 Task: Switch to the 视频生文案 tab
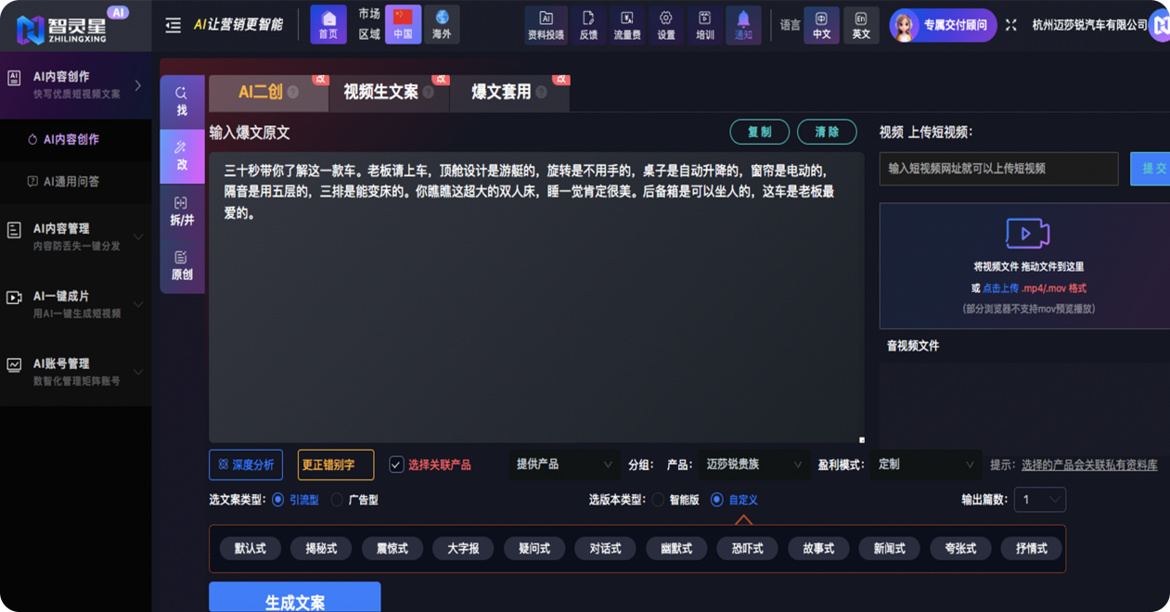click(380, 93)
